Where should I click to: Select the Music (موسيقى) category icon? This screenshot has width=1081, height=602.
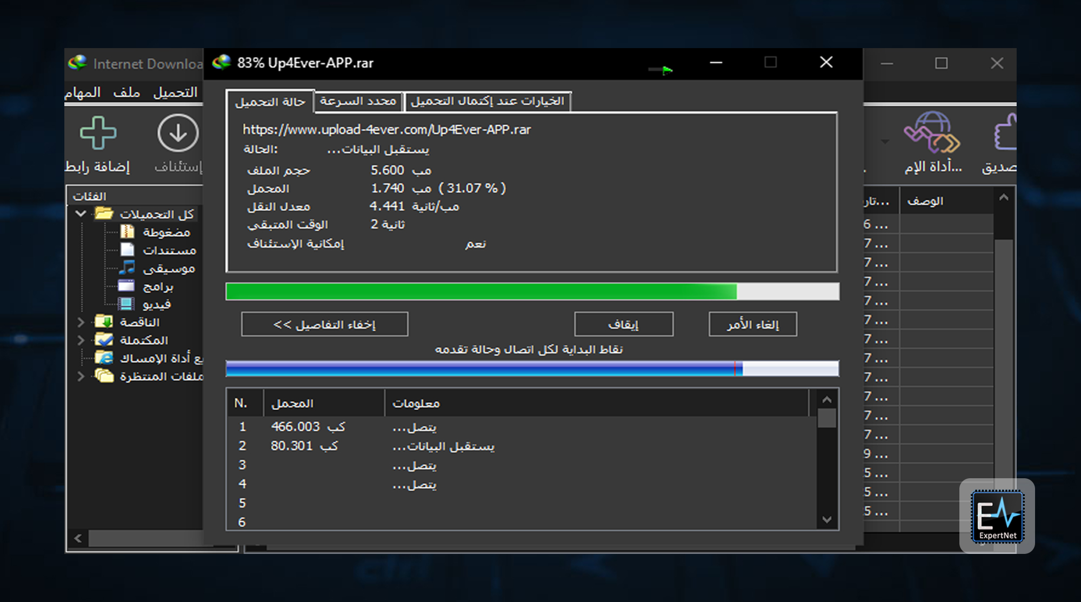pyautogui.click(x=127, y=268)
